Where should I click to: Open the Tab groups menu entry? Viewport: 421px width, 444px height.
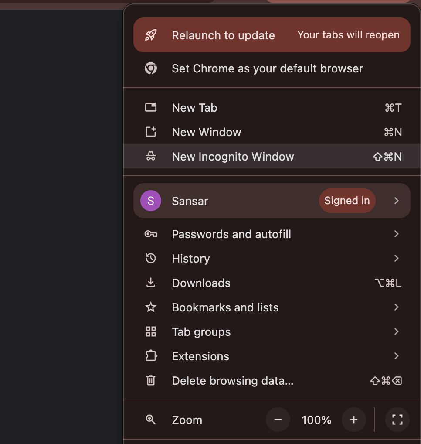201,331
